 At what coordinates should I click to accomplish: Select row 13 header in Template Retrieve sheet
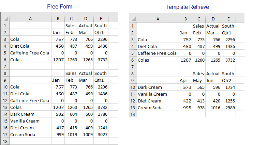[x=133, y=108]
